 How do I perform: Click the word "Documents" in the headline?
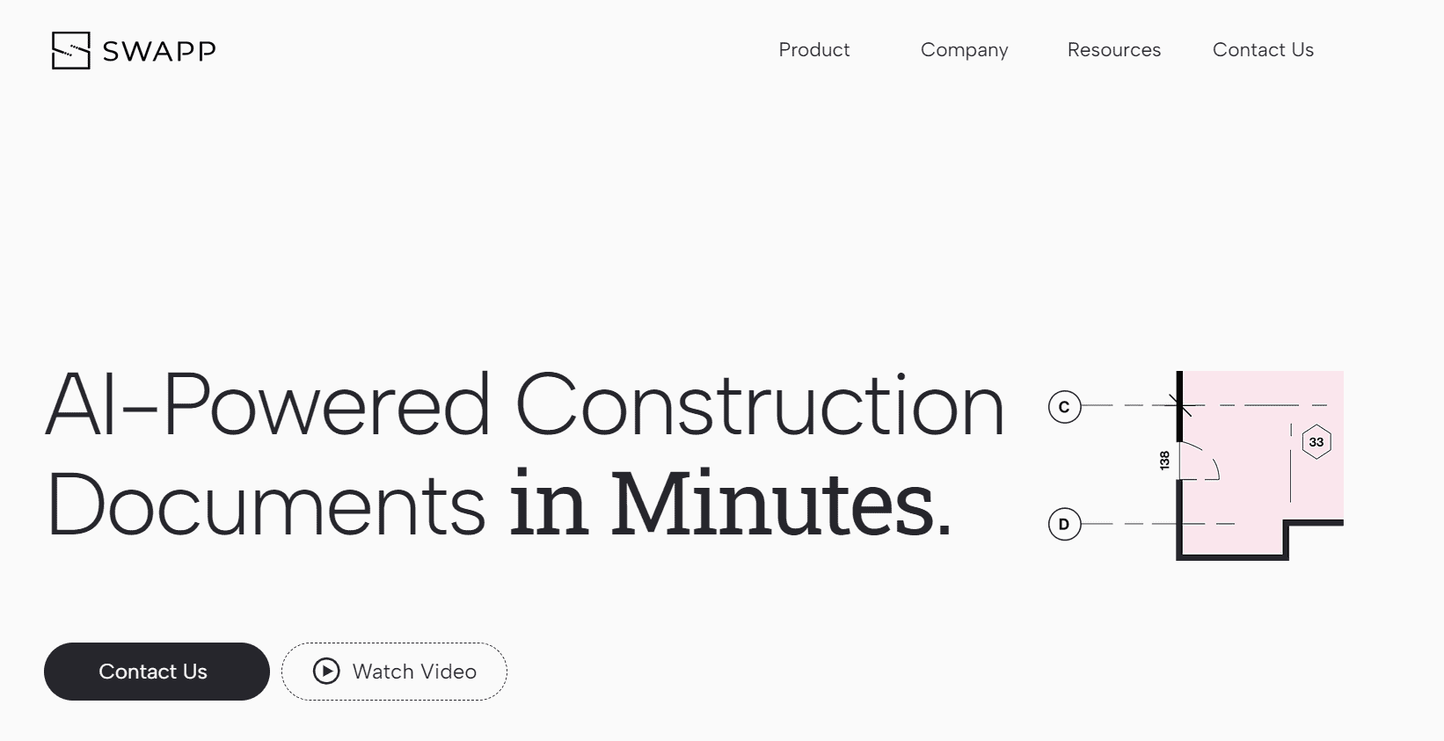pos(266,505)
